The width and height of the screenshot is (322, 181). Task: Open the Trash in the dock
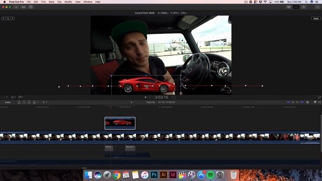(x=233, y=175)
